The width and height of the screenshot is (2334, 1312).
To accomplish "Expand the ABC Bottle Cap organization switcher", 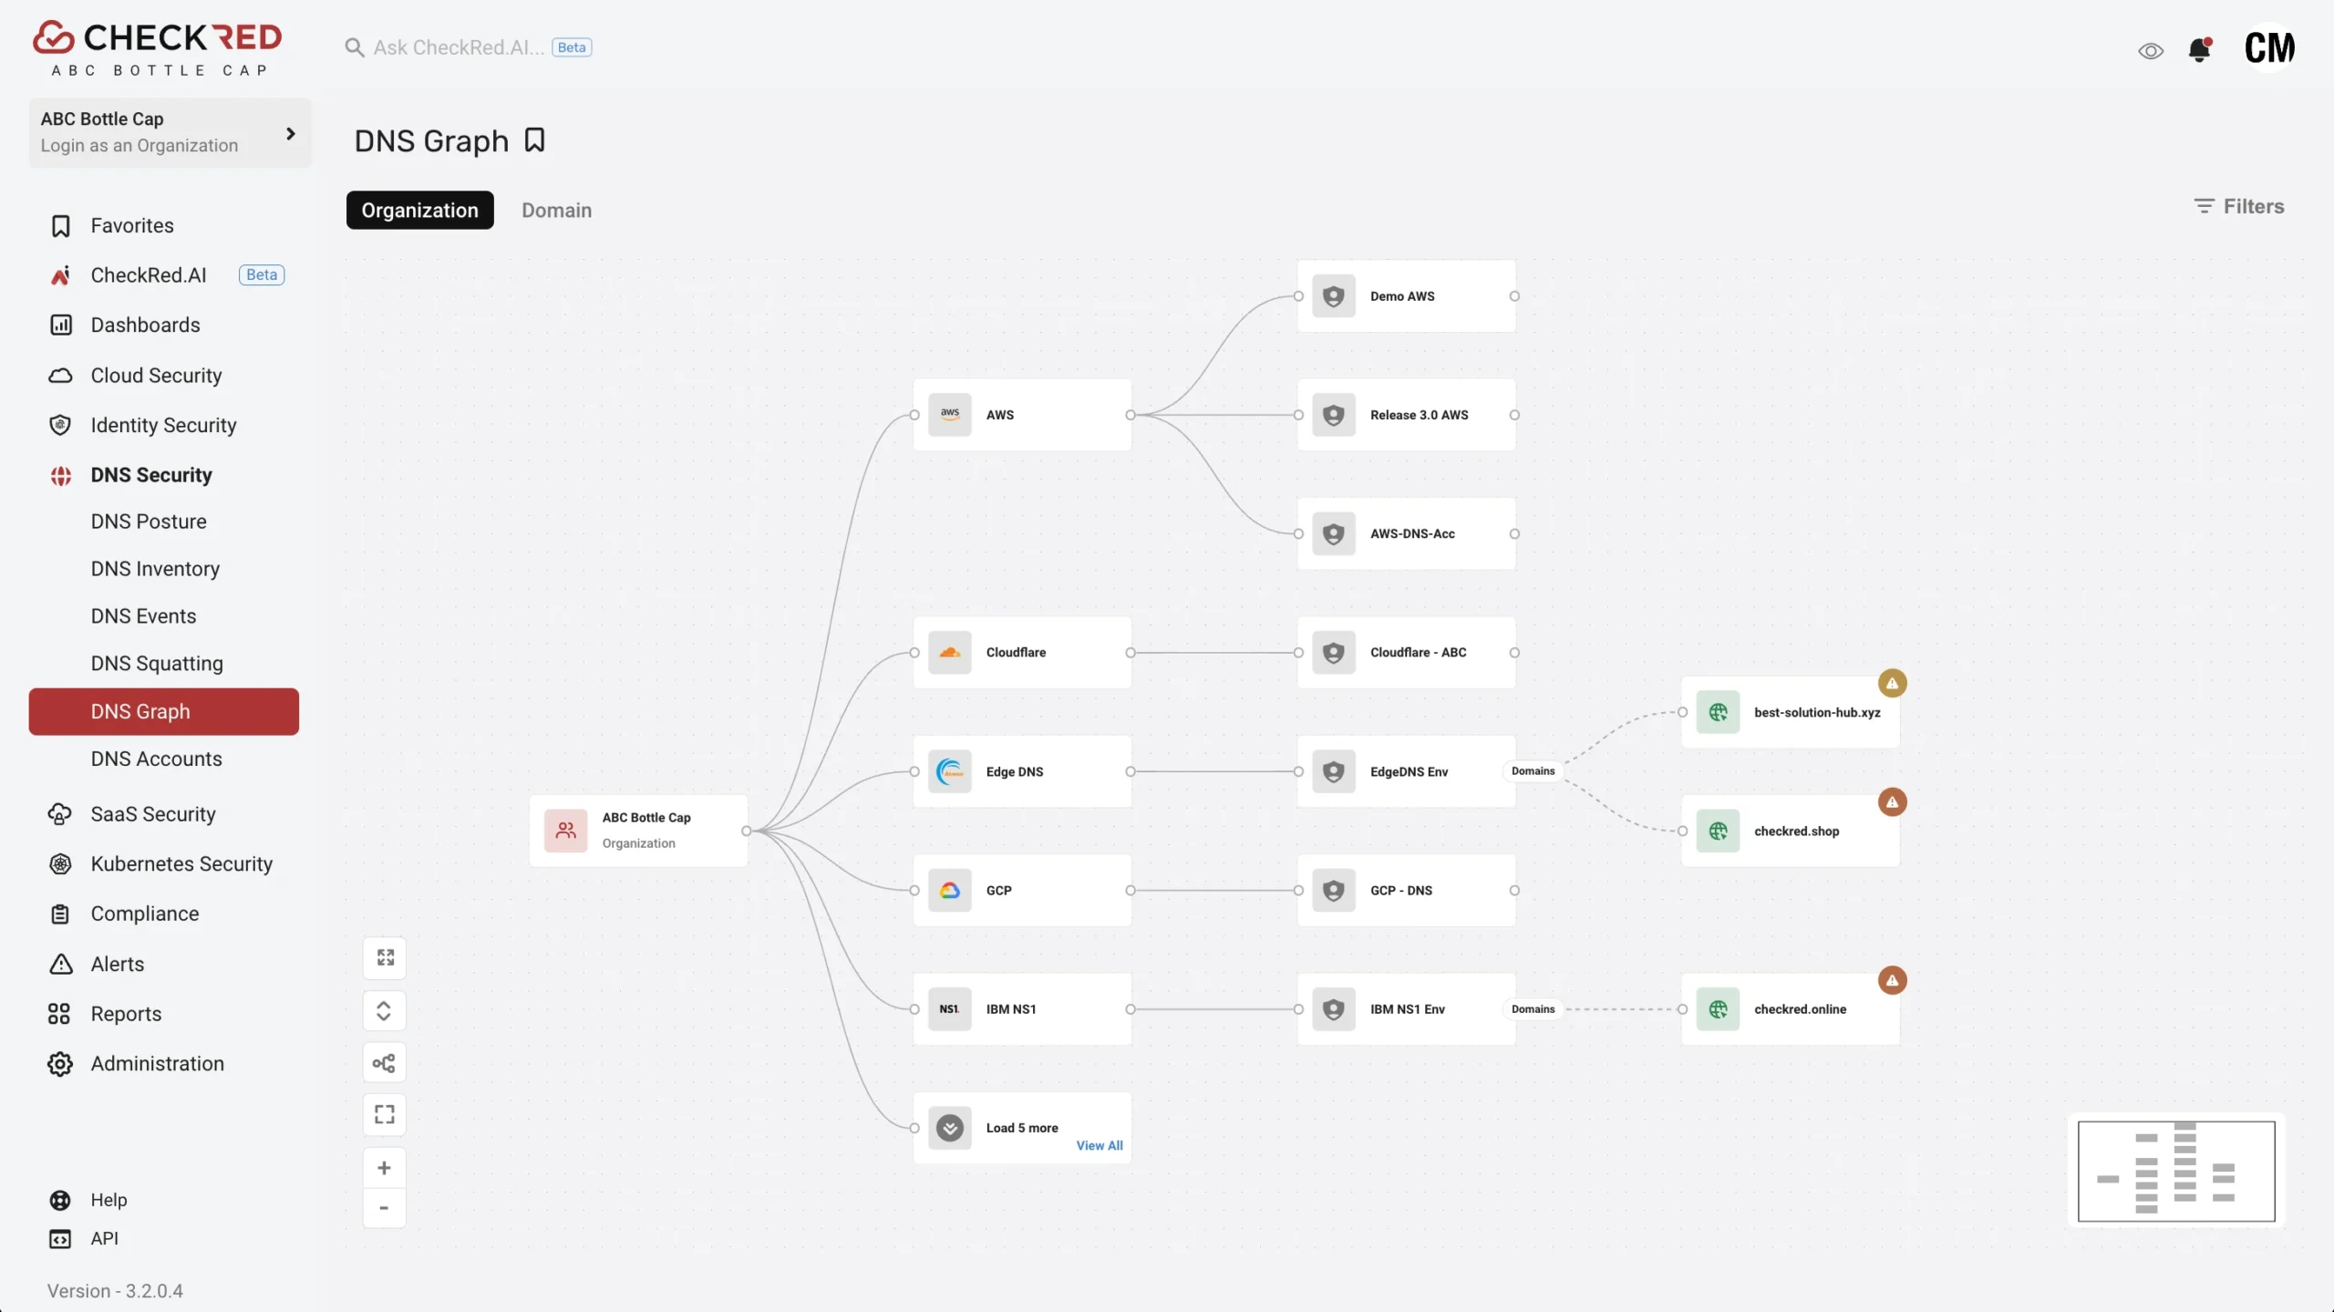I will pyautogui.click(x=170, y=133).
